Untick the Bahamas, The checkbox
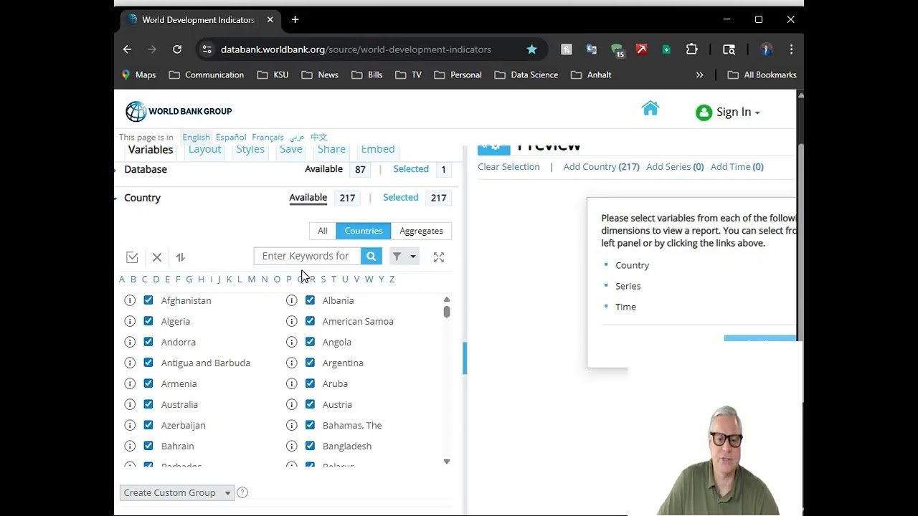The height and width of the screenshot is (516, 918). (310, 425)
